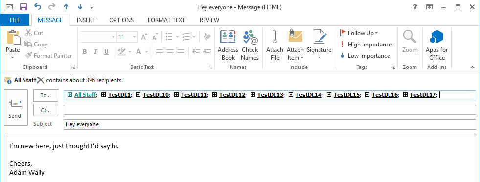Center align the text
This screenshot has height=182, width=480.
coord(170,52)
